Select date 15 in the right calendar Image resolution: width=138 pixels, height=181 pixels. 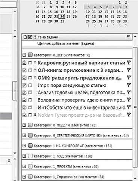coord(119,12)
